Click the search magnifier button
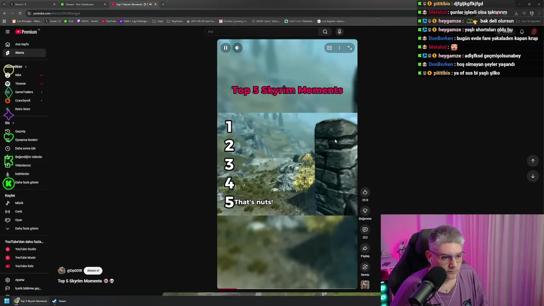 [x=325, y=31]
